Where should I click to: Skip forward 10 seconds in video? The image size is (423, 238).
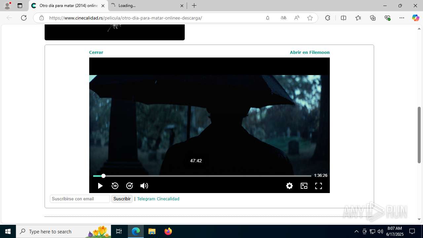[x=130, y=186]
